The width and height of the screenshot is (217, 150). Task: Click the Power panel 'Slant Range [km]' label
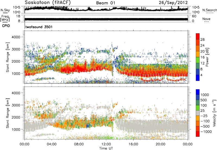pyautogui.click(x=8, y=57)
